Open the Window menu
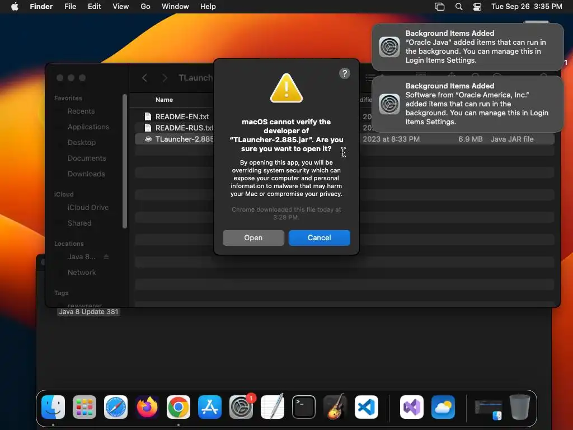The image size is (573, 430). click(x=175, y=7)
